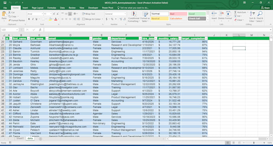Open the email column filter dropdown
273x146 pixels.
point(91,38)
